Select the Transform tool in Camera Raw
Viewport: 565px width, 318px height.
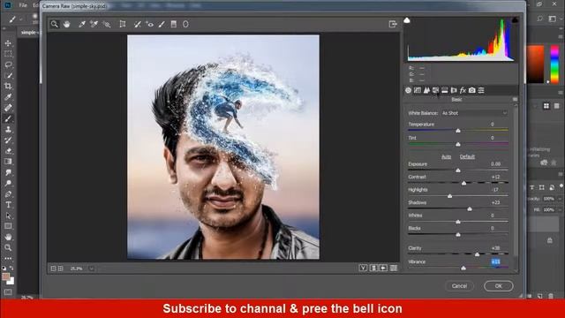[123, 24]
